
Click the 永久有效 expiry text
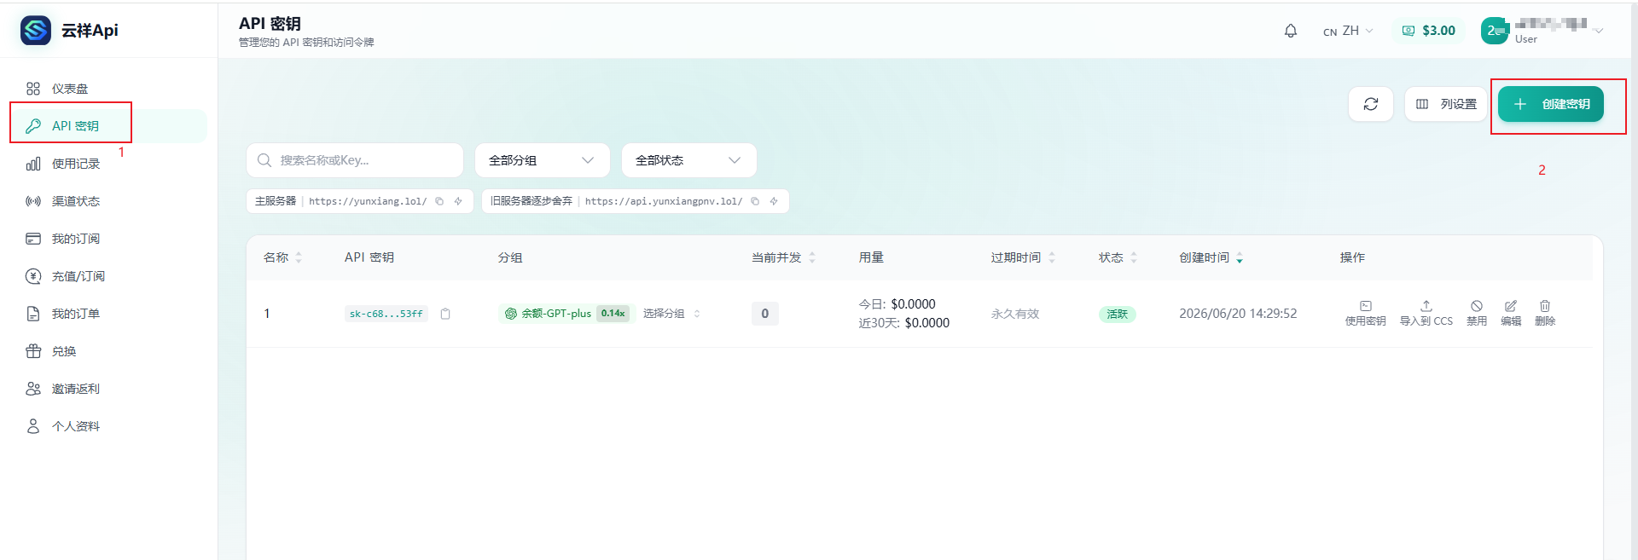[1014, 314]
